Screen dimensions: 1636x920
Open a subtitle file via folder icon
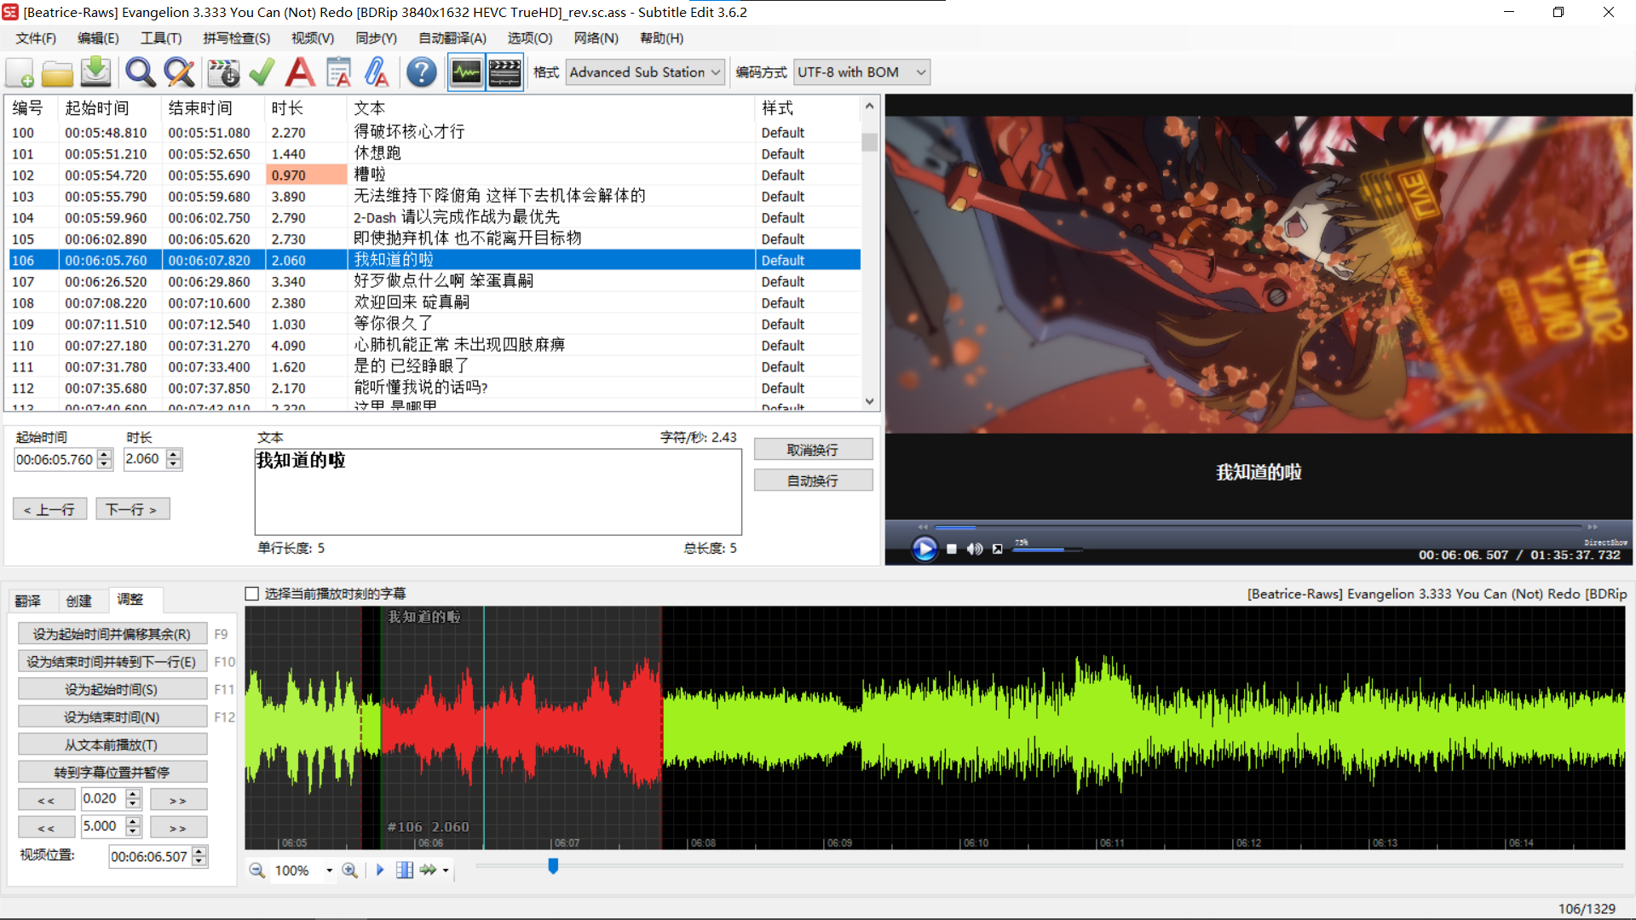(x=57, y=72)
